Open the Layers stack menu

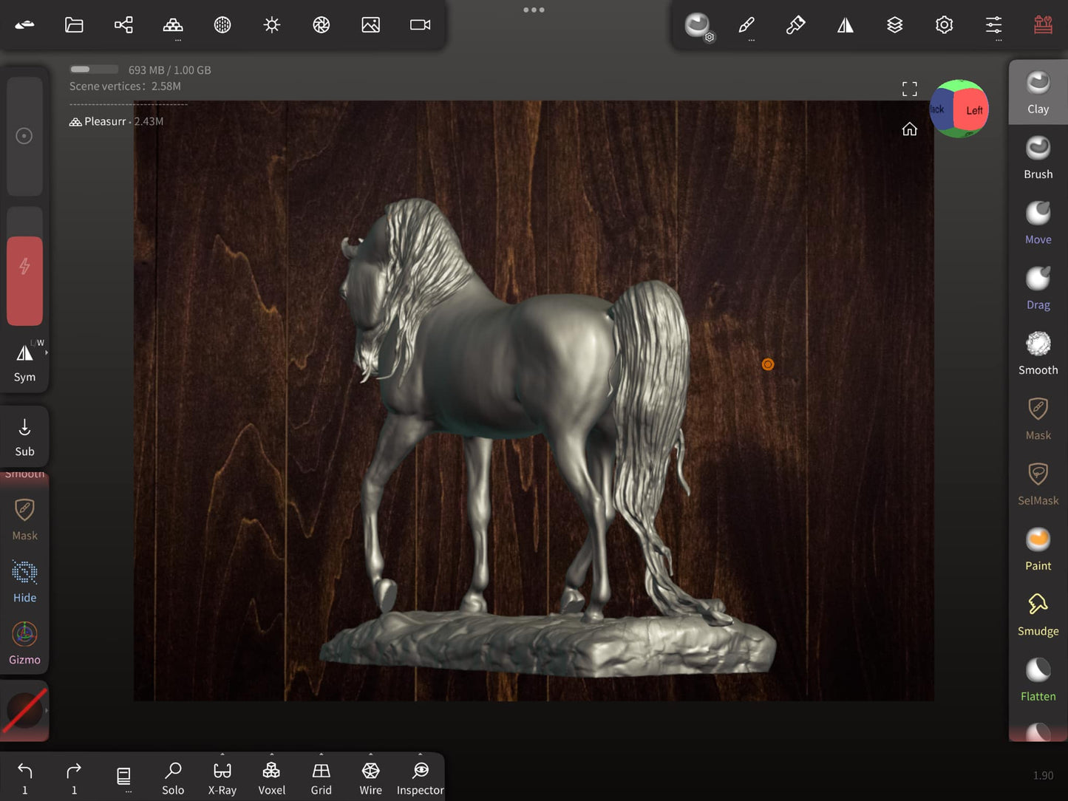click(x=894, y=25)
